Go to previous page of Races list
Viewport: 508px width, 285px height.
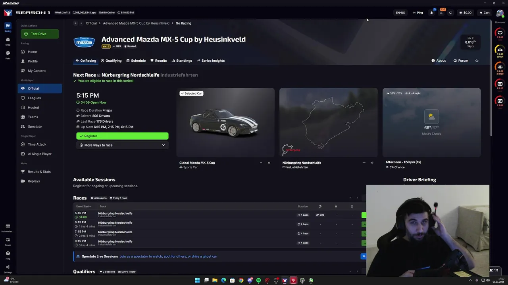click(357, 198)
